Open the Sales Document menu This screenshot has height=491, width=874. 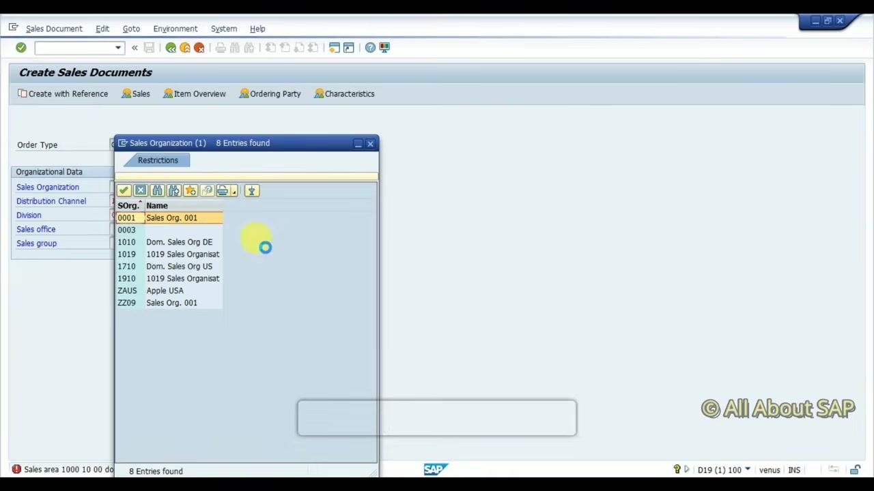click(54, 29)
